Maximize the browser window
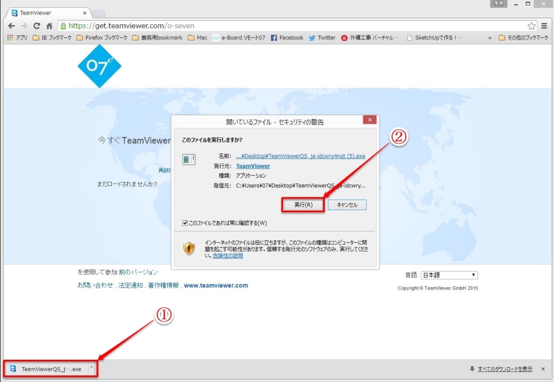 click(x=528, y=4)
